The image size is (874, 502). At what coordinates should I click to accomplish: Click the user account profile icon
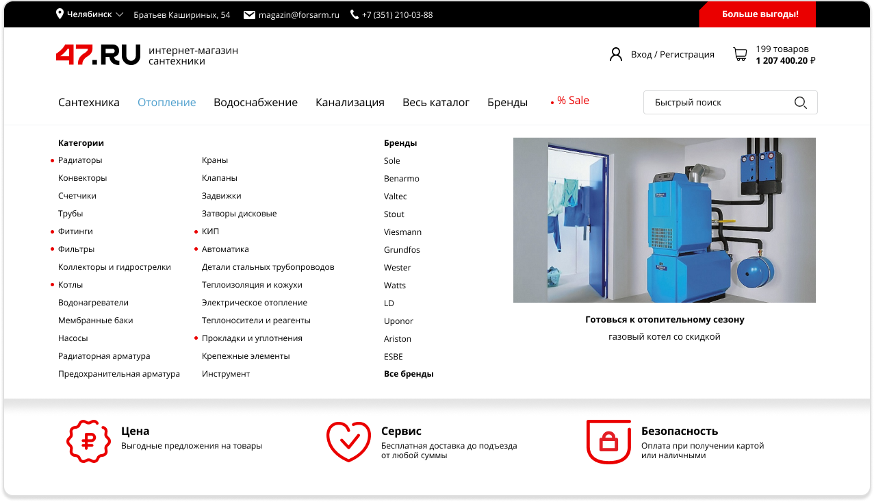tap(615, 54)
